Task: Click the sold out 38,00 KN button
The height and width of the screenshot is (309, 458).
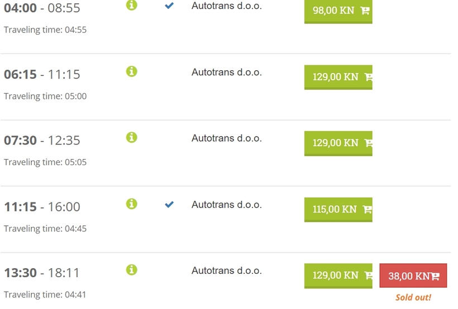Action: (413, 276)
